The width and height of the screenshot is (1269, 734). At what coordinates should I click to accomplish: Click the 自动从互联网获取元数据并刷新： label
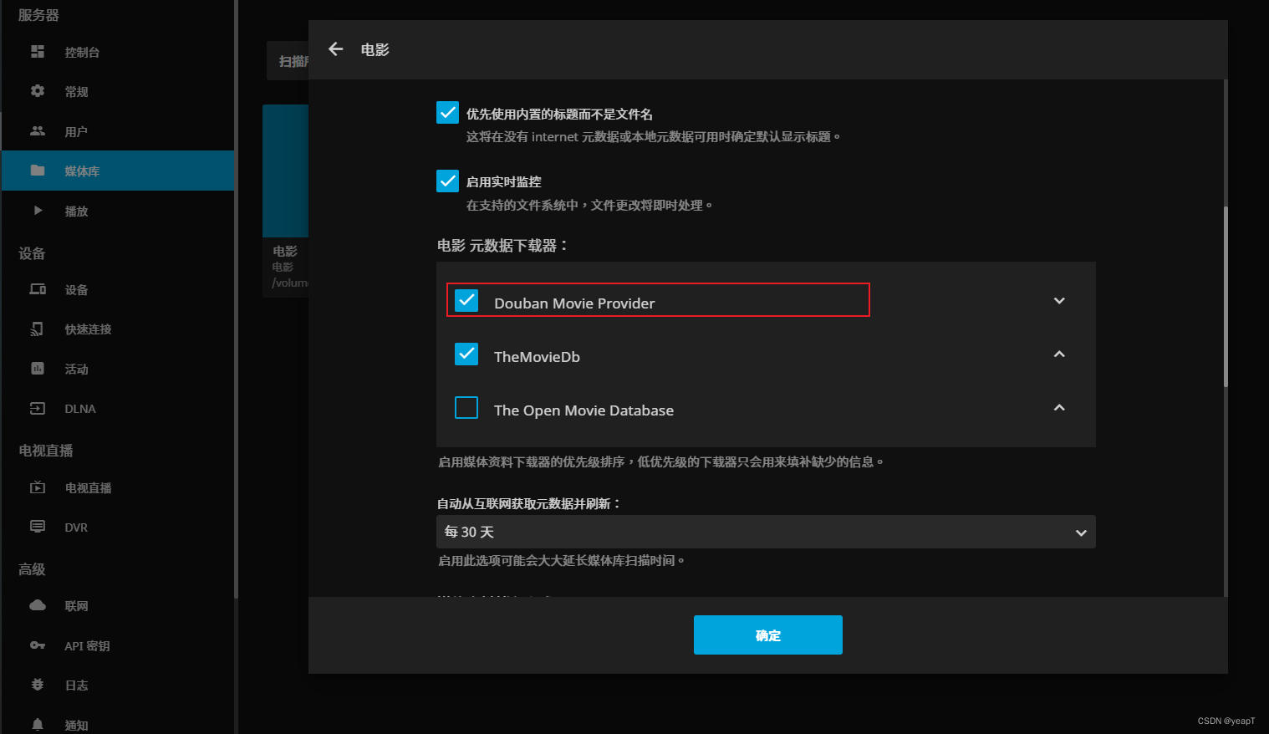[x=529, y=503]
